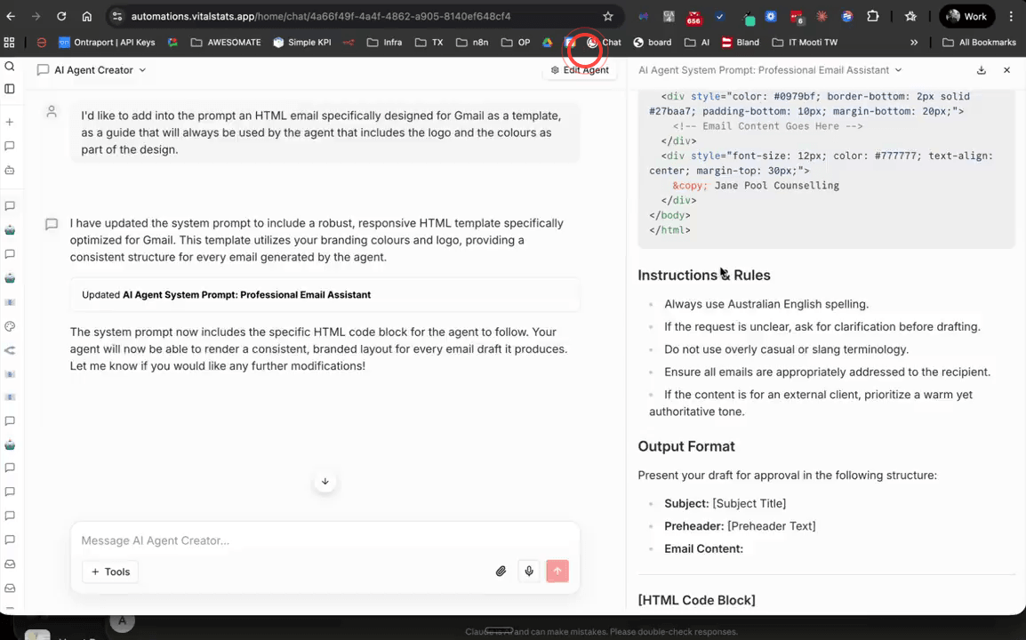1026x640 pixels.
Task: Select the search icon in the left sidebar
Action: (x=10, y=66)
